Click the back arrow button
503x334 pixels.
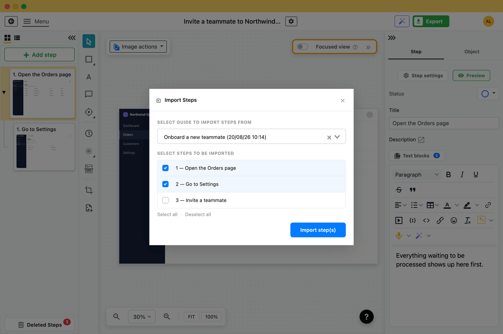pos(11,21)
